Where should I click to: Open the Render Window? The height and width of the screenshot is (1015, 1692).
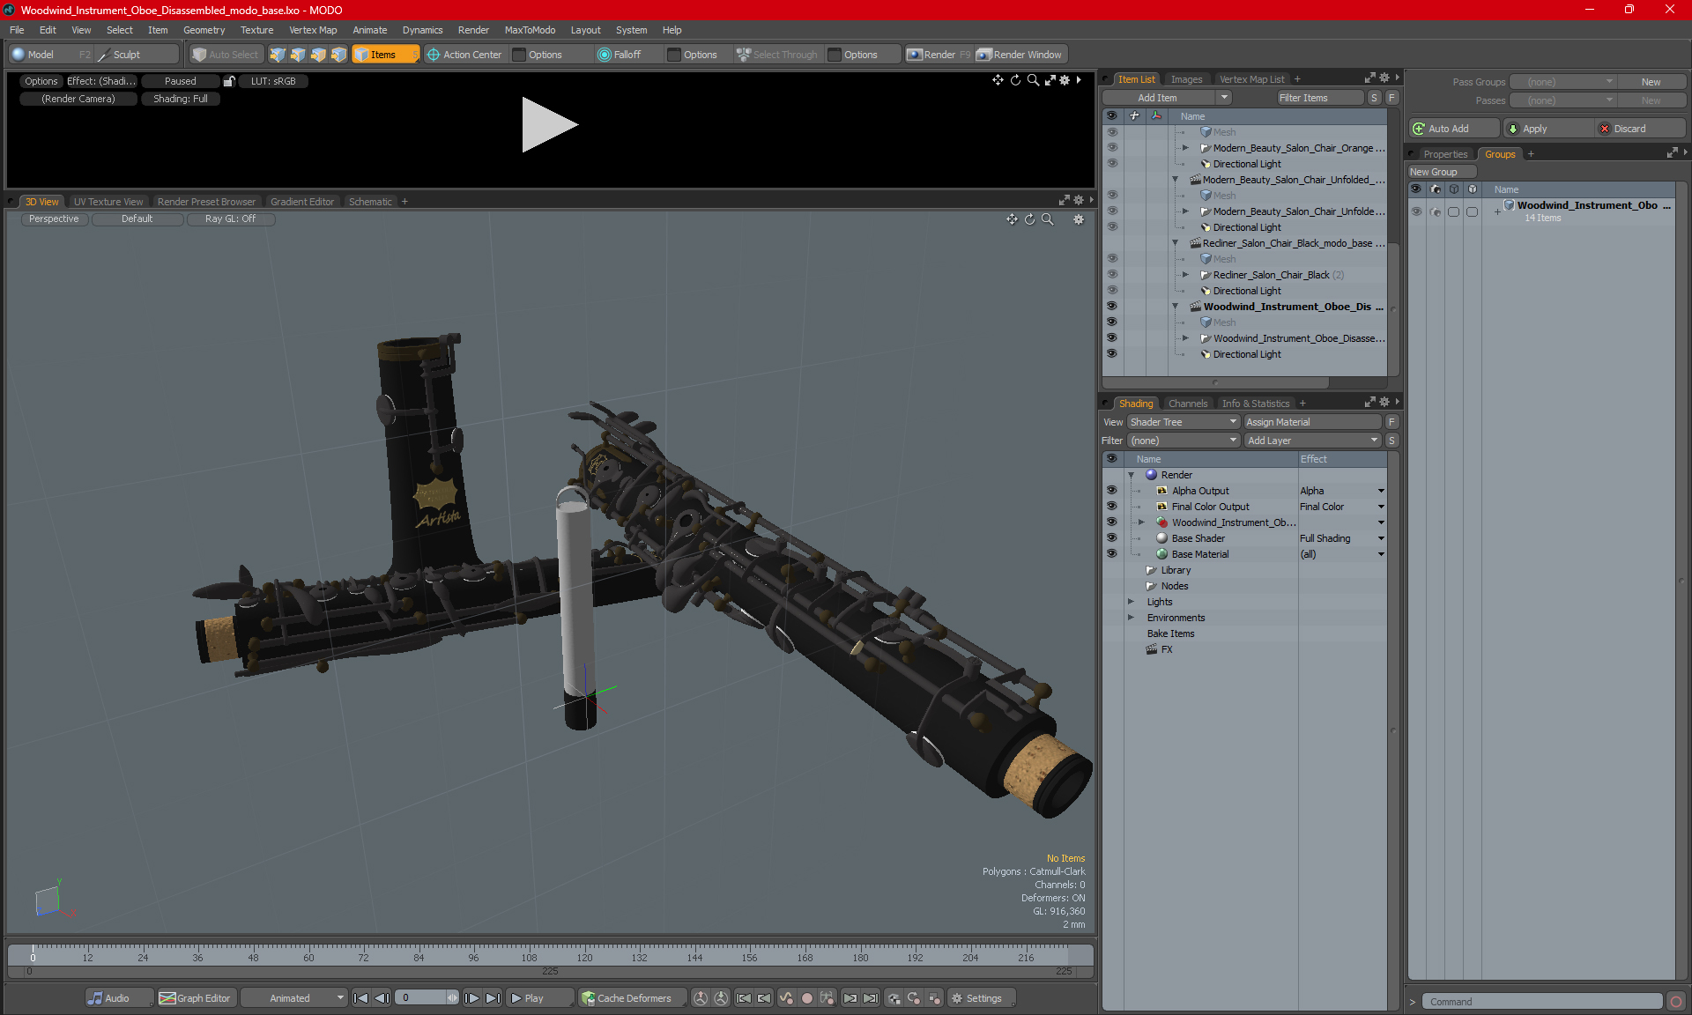(1020, 55)
